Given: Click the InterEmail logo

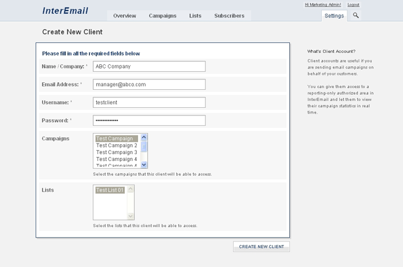Looking at the screenshot, I should tap(65, 11).
